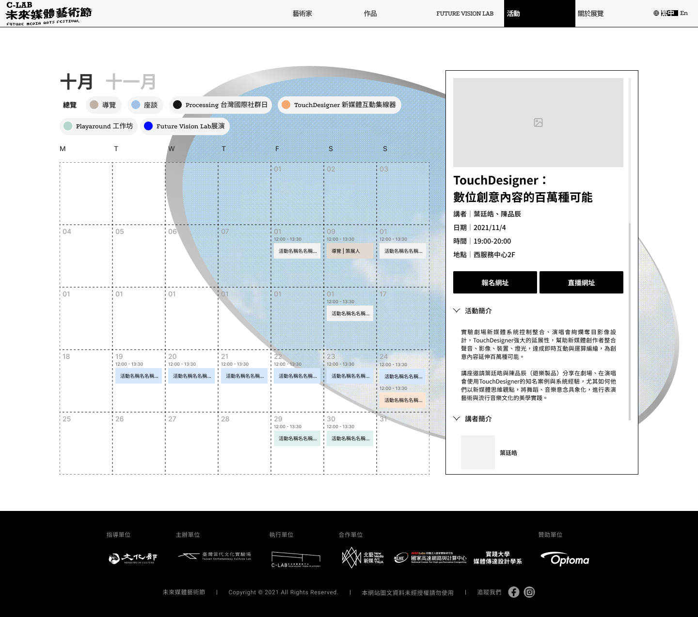Toggle the Playaround 工作坊 filter

98,126
